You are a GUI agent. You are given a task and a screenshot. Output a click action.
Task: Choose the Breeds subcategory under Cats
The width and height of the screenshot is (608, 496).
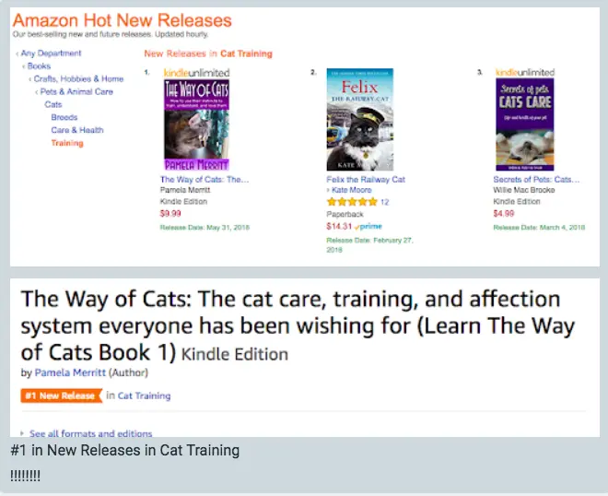tap(64, 118)
